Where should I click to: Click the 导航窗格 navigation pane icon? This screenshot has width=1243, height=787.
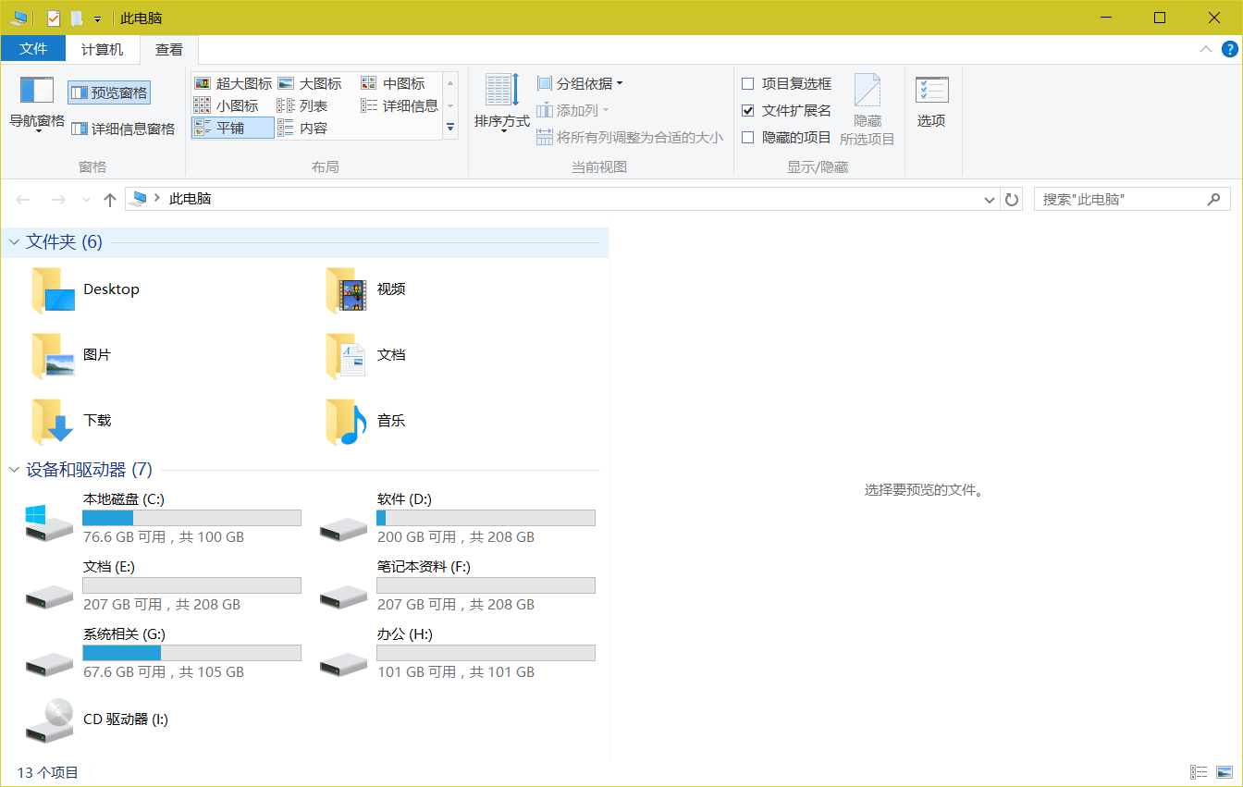(37, 90)
